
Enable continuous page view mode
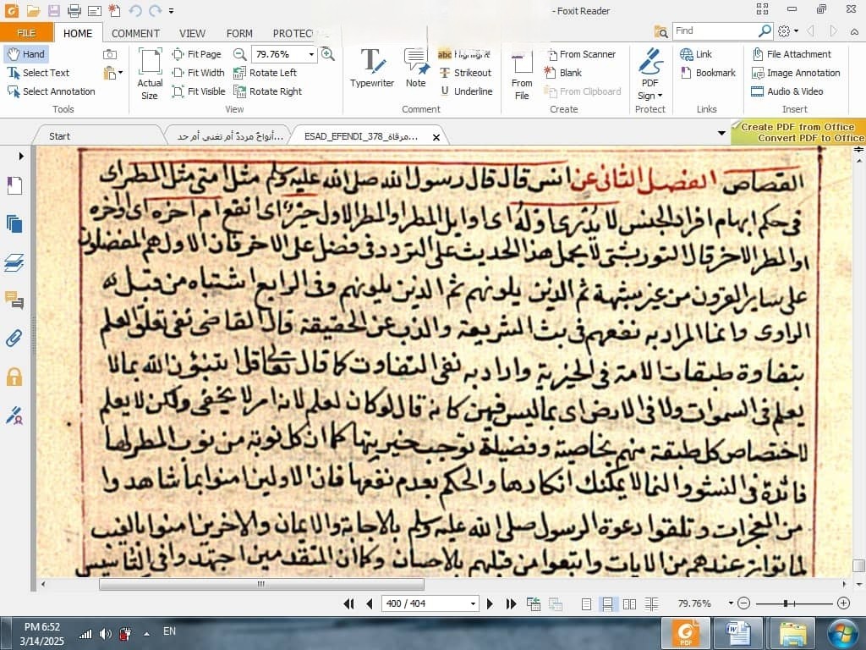tap(607, 603)
